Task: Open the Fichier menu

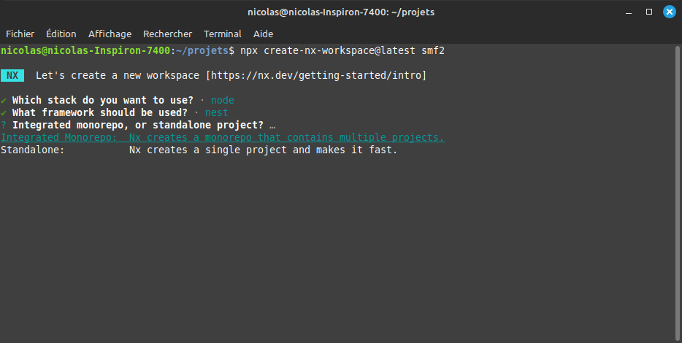Action: 20,34
